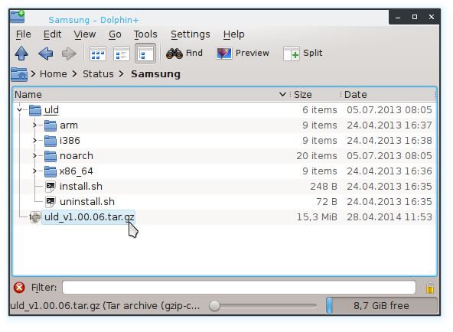Minimize the Dolphin window

(398, 17)
